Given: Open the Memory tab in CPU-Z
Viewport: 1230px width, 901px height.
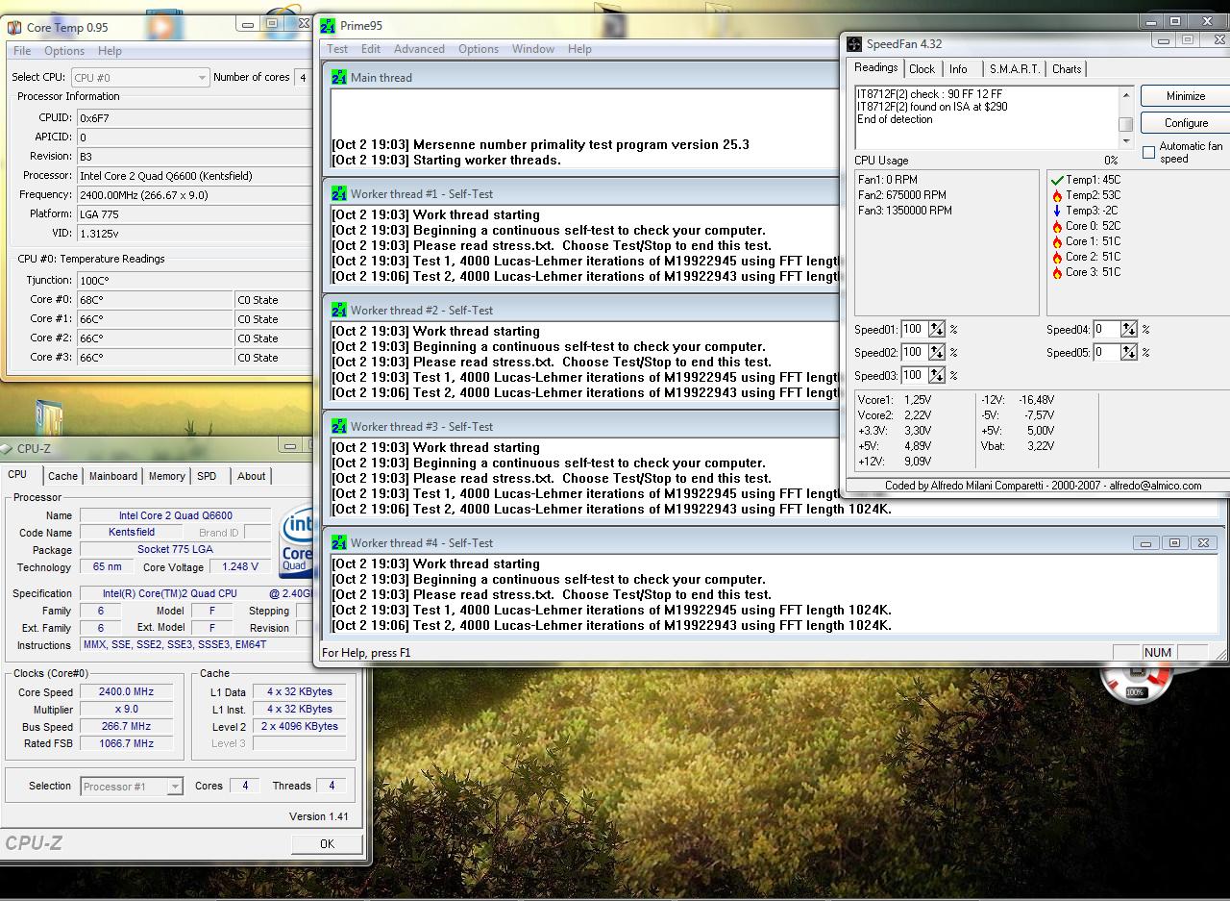Looking at the screenshot, I should (166, 476).
